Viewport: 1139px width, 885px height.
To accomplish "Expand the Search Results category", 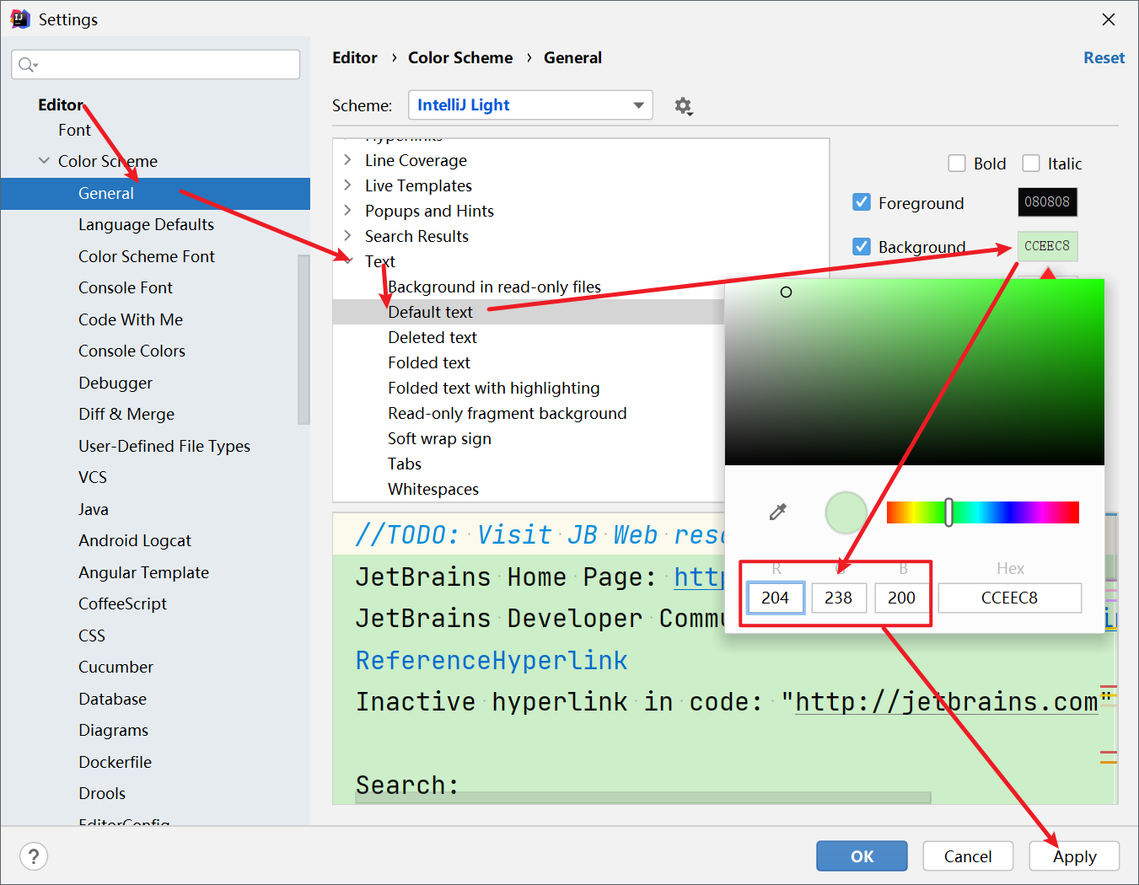I will click(347, 236).
